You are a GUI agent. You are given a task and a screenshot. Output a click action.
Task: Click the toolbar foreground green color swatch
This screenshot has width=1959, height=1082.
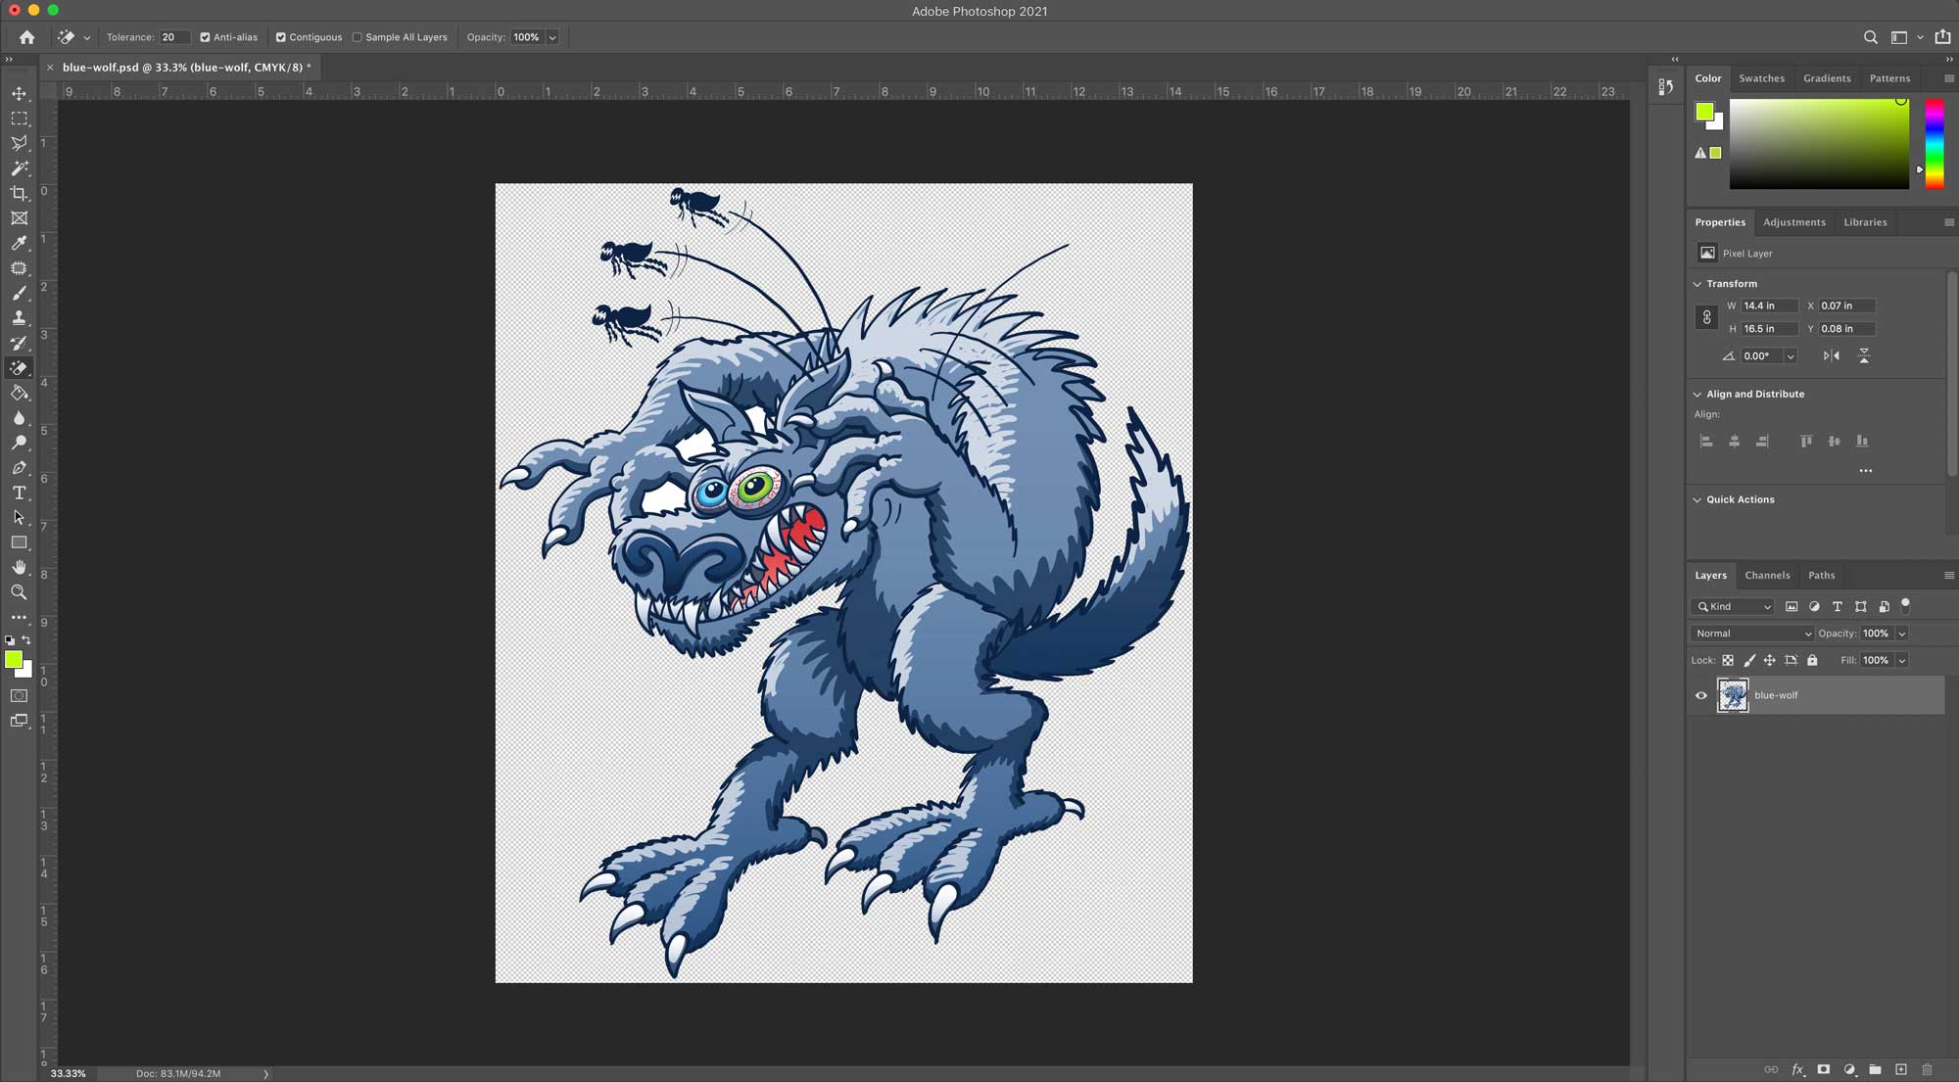(13, 660)
